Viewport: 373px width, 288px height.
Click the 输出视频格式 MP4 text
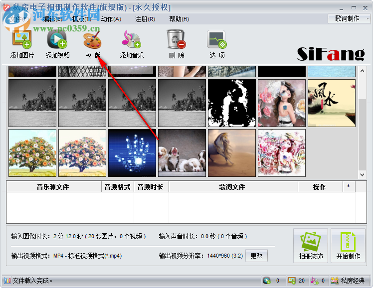[67, 256]
